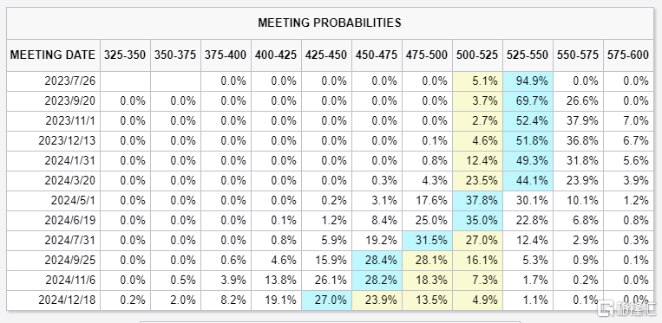Click the 325-350 column header
The width and height of the screenshot is (662, 323).
[125, 55]
